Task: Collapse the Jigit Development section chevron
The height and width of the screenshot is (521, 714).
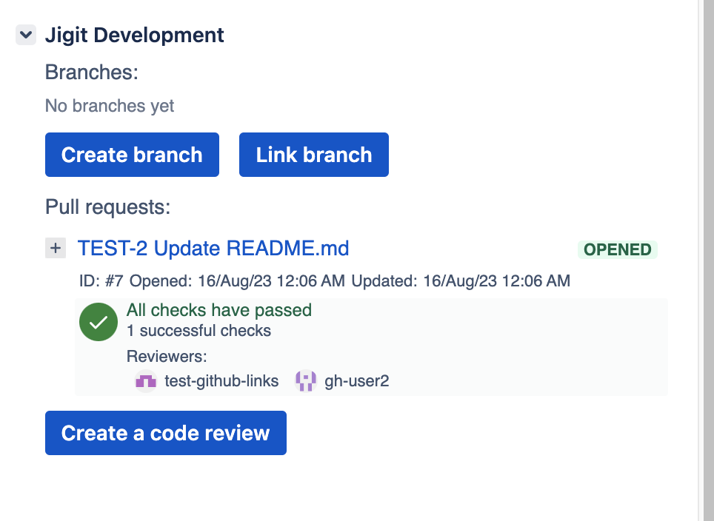Action: point(26,35)
